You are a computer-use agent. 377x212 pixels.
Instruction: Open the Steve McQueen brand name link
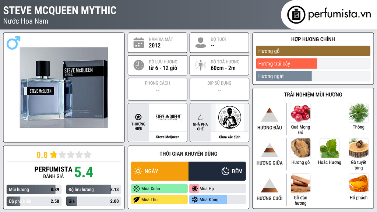point(168,137)
